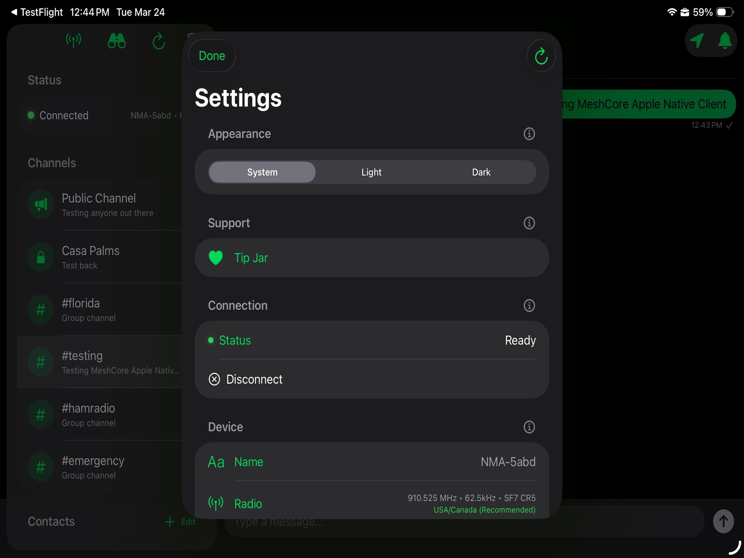The height and width of the screenshot is (558, 744).
Task: Tap the Connected status row
Action: pyautogui.click(x=99, y=115)
